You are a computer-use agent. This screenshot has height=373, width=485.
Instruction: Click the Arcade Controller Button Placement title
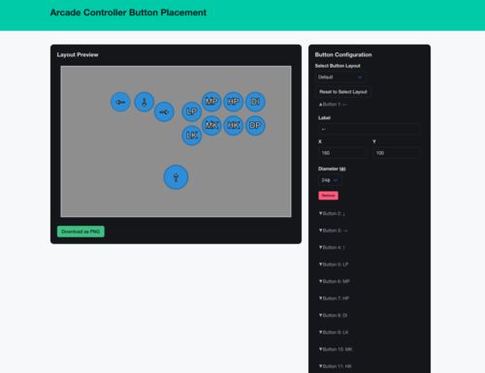(x=128, y=13)
